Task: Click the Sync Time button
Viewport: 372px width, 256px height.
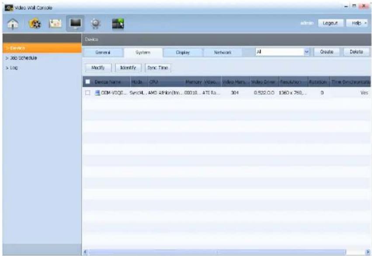Action: pos(158,68)
